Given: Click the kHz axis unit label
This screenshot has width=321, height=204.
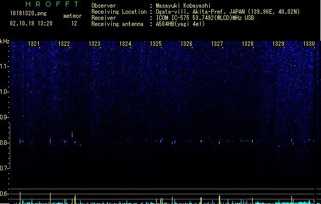Looking at the screenshot, I should coord(5,41).
